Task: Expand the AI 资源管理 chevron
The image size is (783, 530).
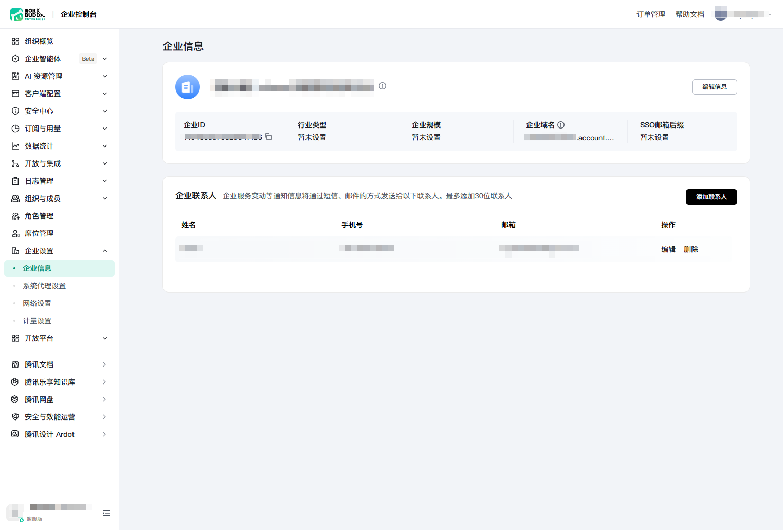Action: pos(105,76)
